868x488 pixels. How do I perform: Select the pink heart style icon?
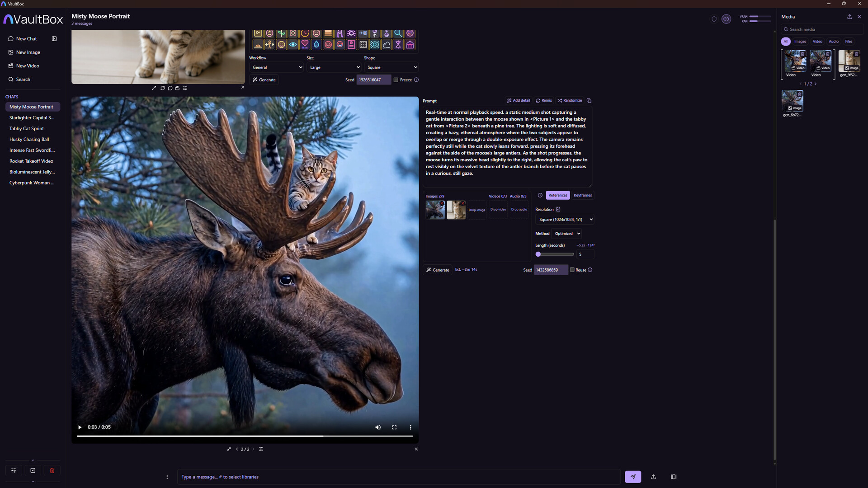click(305, 45)
